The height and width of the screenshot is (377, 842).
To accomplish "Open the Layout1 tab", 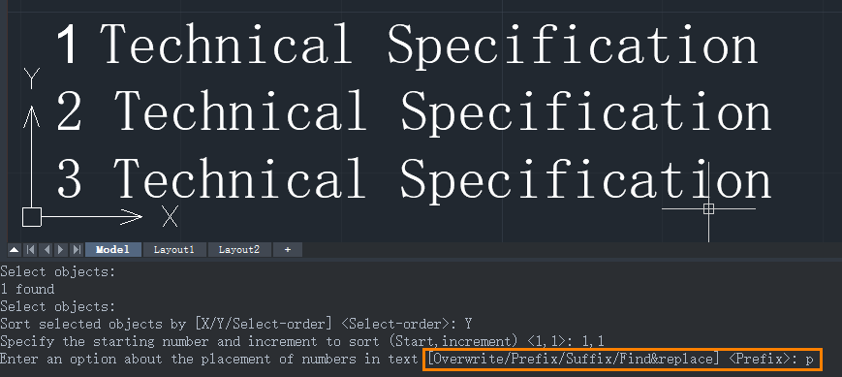I will 174,250.
